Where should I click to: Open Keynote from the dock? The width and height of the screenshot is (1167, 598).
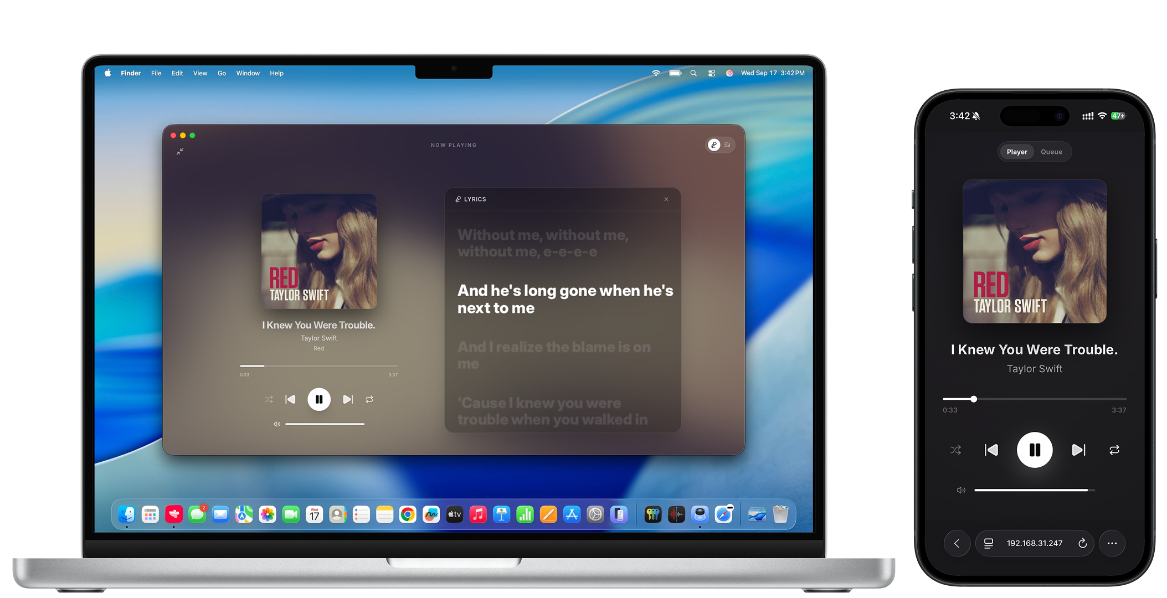[501, 514]
